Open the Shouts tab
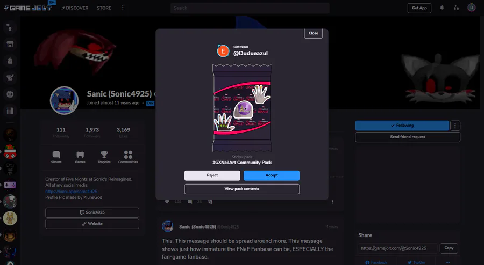 (x=56, y=157)
